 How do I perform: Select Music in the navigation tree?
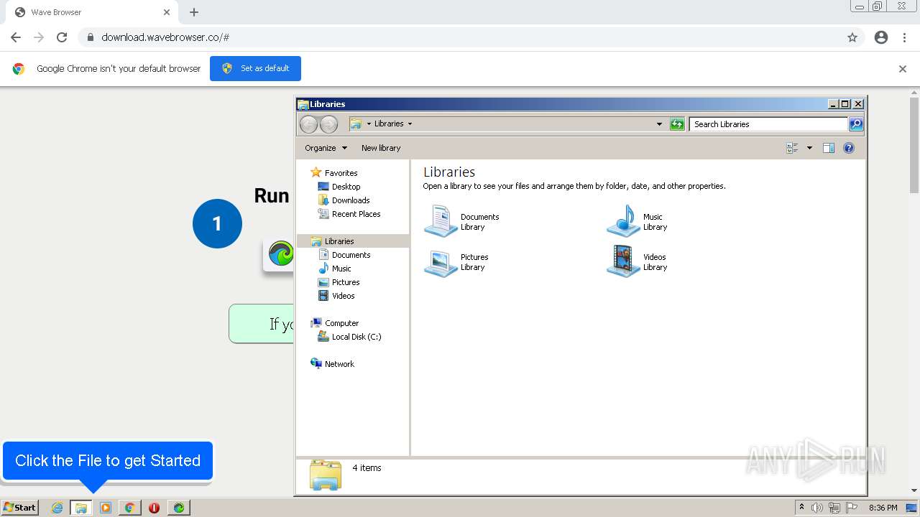click(341, 269)
